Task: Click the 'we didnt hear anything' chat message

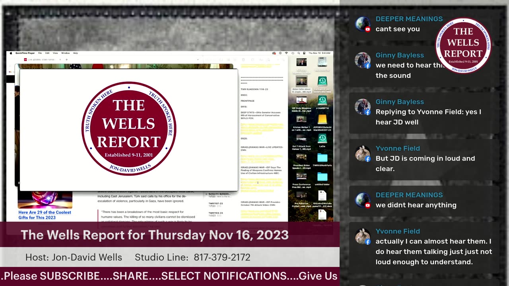Action: pyautogui.click(x=416, y=205)
